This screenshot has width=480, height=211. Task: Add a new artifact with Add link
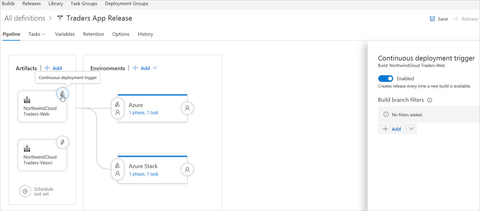[x=57, y=68]
